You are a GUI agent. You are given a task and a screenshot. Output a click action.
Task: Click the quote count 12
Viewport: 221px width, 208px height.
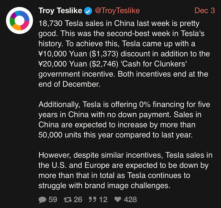[x=103, y=200]
